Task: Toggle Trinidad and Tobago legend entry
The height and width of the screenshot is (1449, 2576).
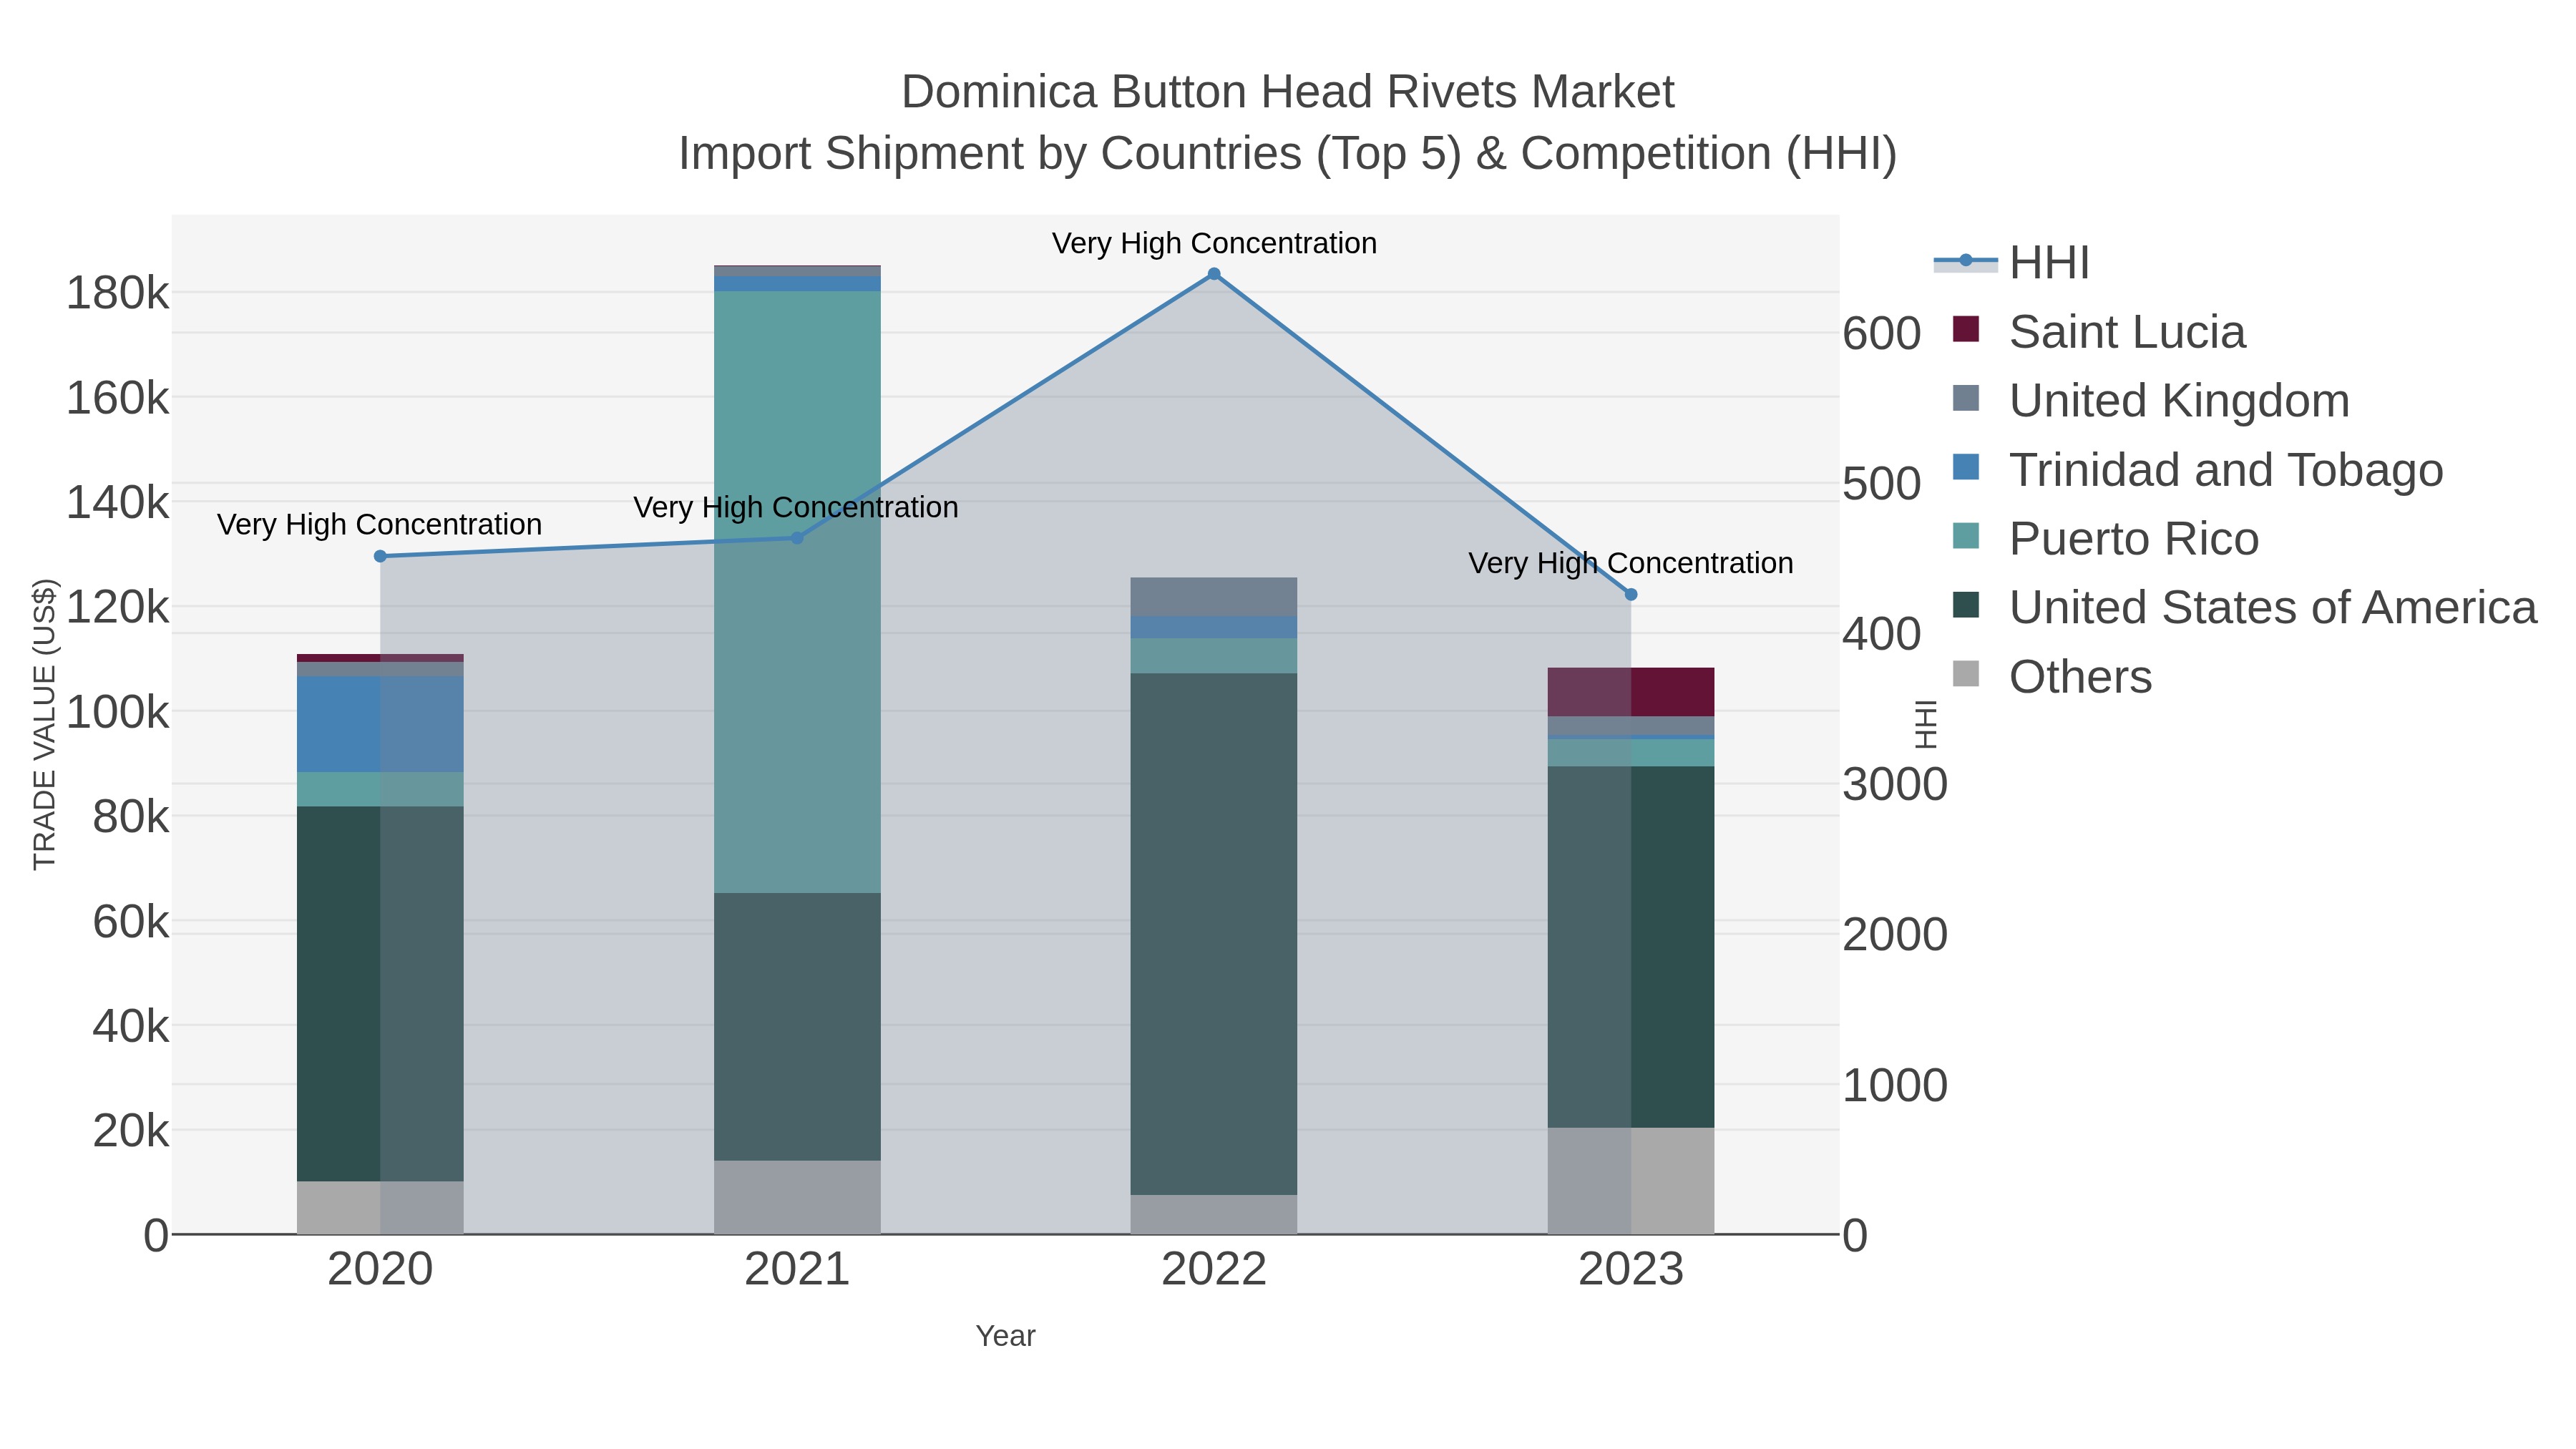Action: (x=2198, y=470)
